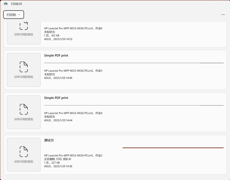Select the 测试页 job title
This screenshot has width=230, height=180.
pyautogui.click(x=49, y=140)
